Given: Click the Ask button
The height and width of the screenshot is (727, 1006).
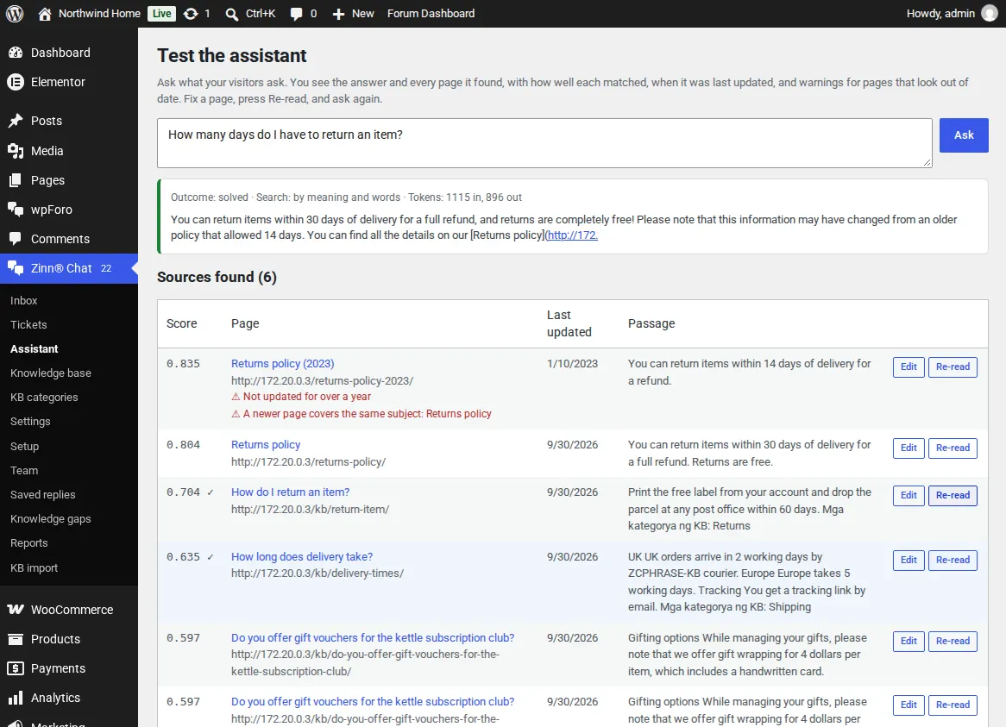Looking at the screenshot, I should click(963, 135).
